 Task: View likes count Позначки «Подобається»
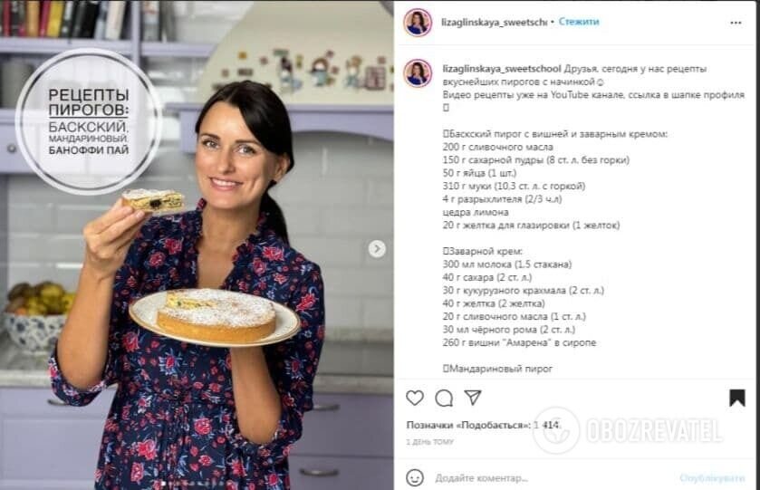pyautogui.click(x=483, y=425)
